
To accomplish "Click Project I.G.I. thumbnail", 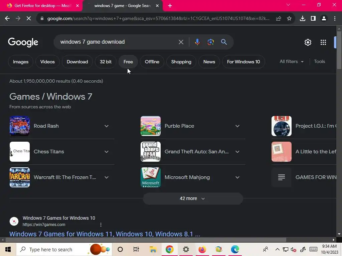I will tap(281, 126).
